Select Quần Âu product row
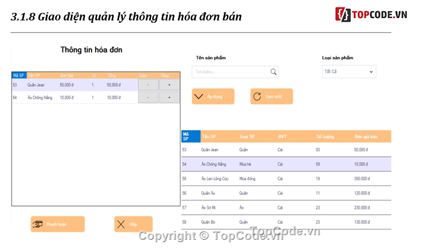This screenshot has width=421, height=248. click(x=286, y=193)
